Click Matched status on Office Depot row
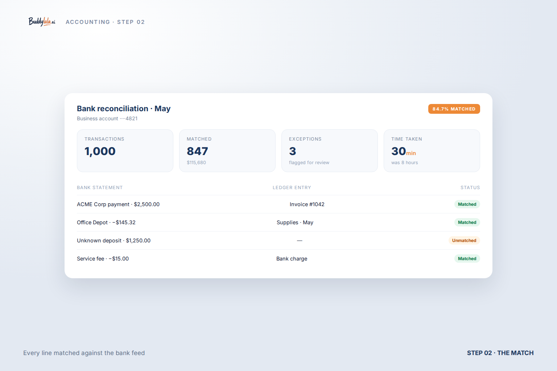Image resolution: width=557 pixels, height=371 pixels. [467, 222]
